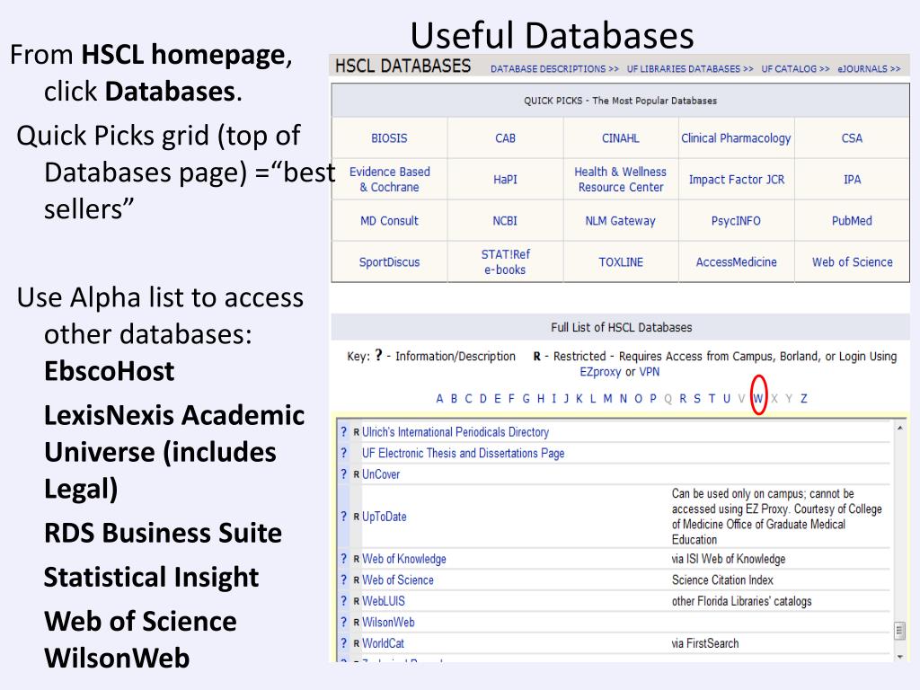This screenshot has width=920, height=690.
Task: Go to UF LIBRARIES DATABASES
Action: pyautogui.click(x=690, y=68)
